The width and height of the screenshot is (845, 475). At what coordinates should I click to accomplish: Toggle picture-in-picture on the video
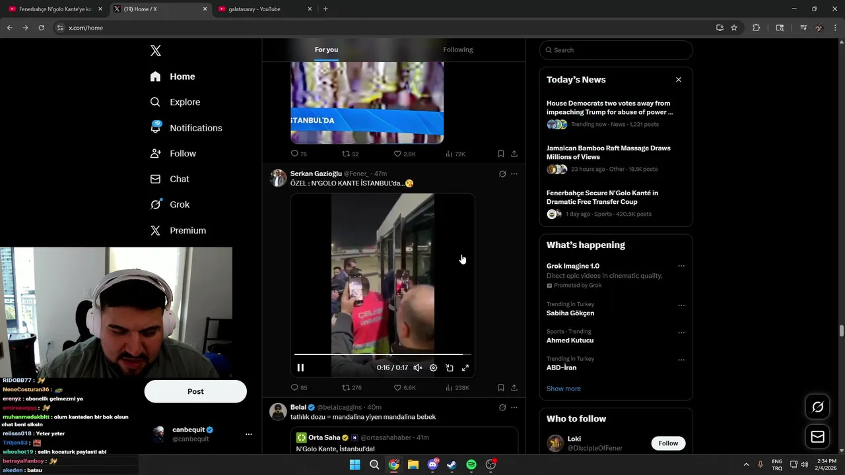pyautogui.click(x=450, y=368)
